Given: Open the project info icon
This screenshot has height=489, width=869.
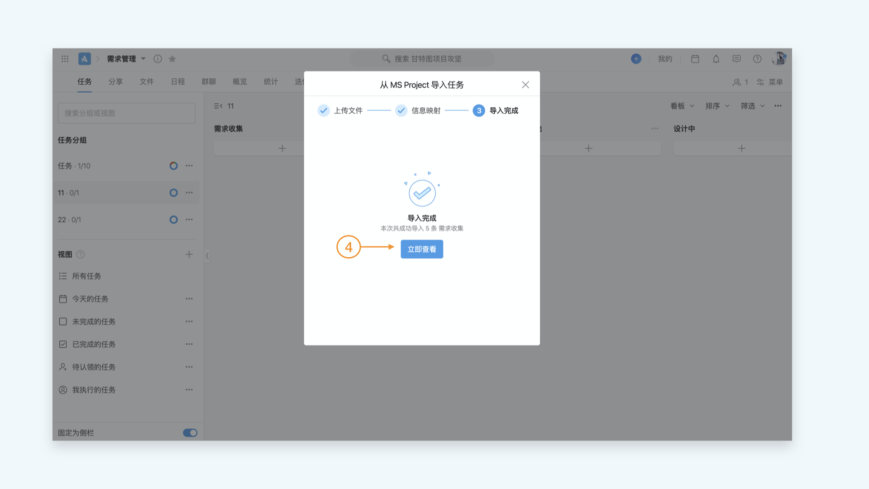Looking at the screenshot, I should tap(158, 59).
